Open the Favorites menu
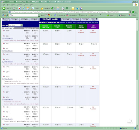Viewport: 139px width, 130px height. (x=19, y=5)
